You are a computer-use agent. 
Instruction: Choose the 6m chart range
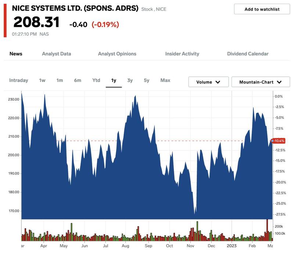(x=78, y=80)
